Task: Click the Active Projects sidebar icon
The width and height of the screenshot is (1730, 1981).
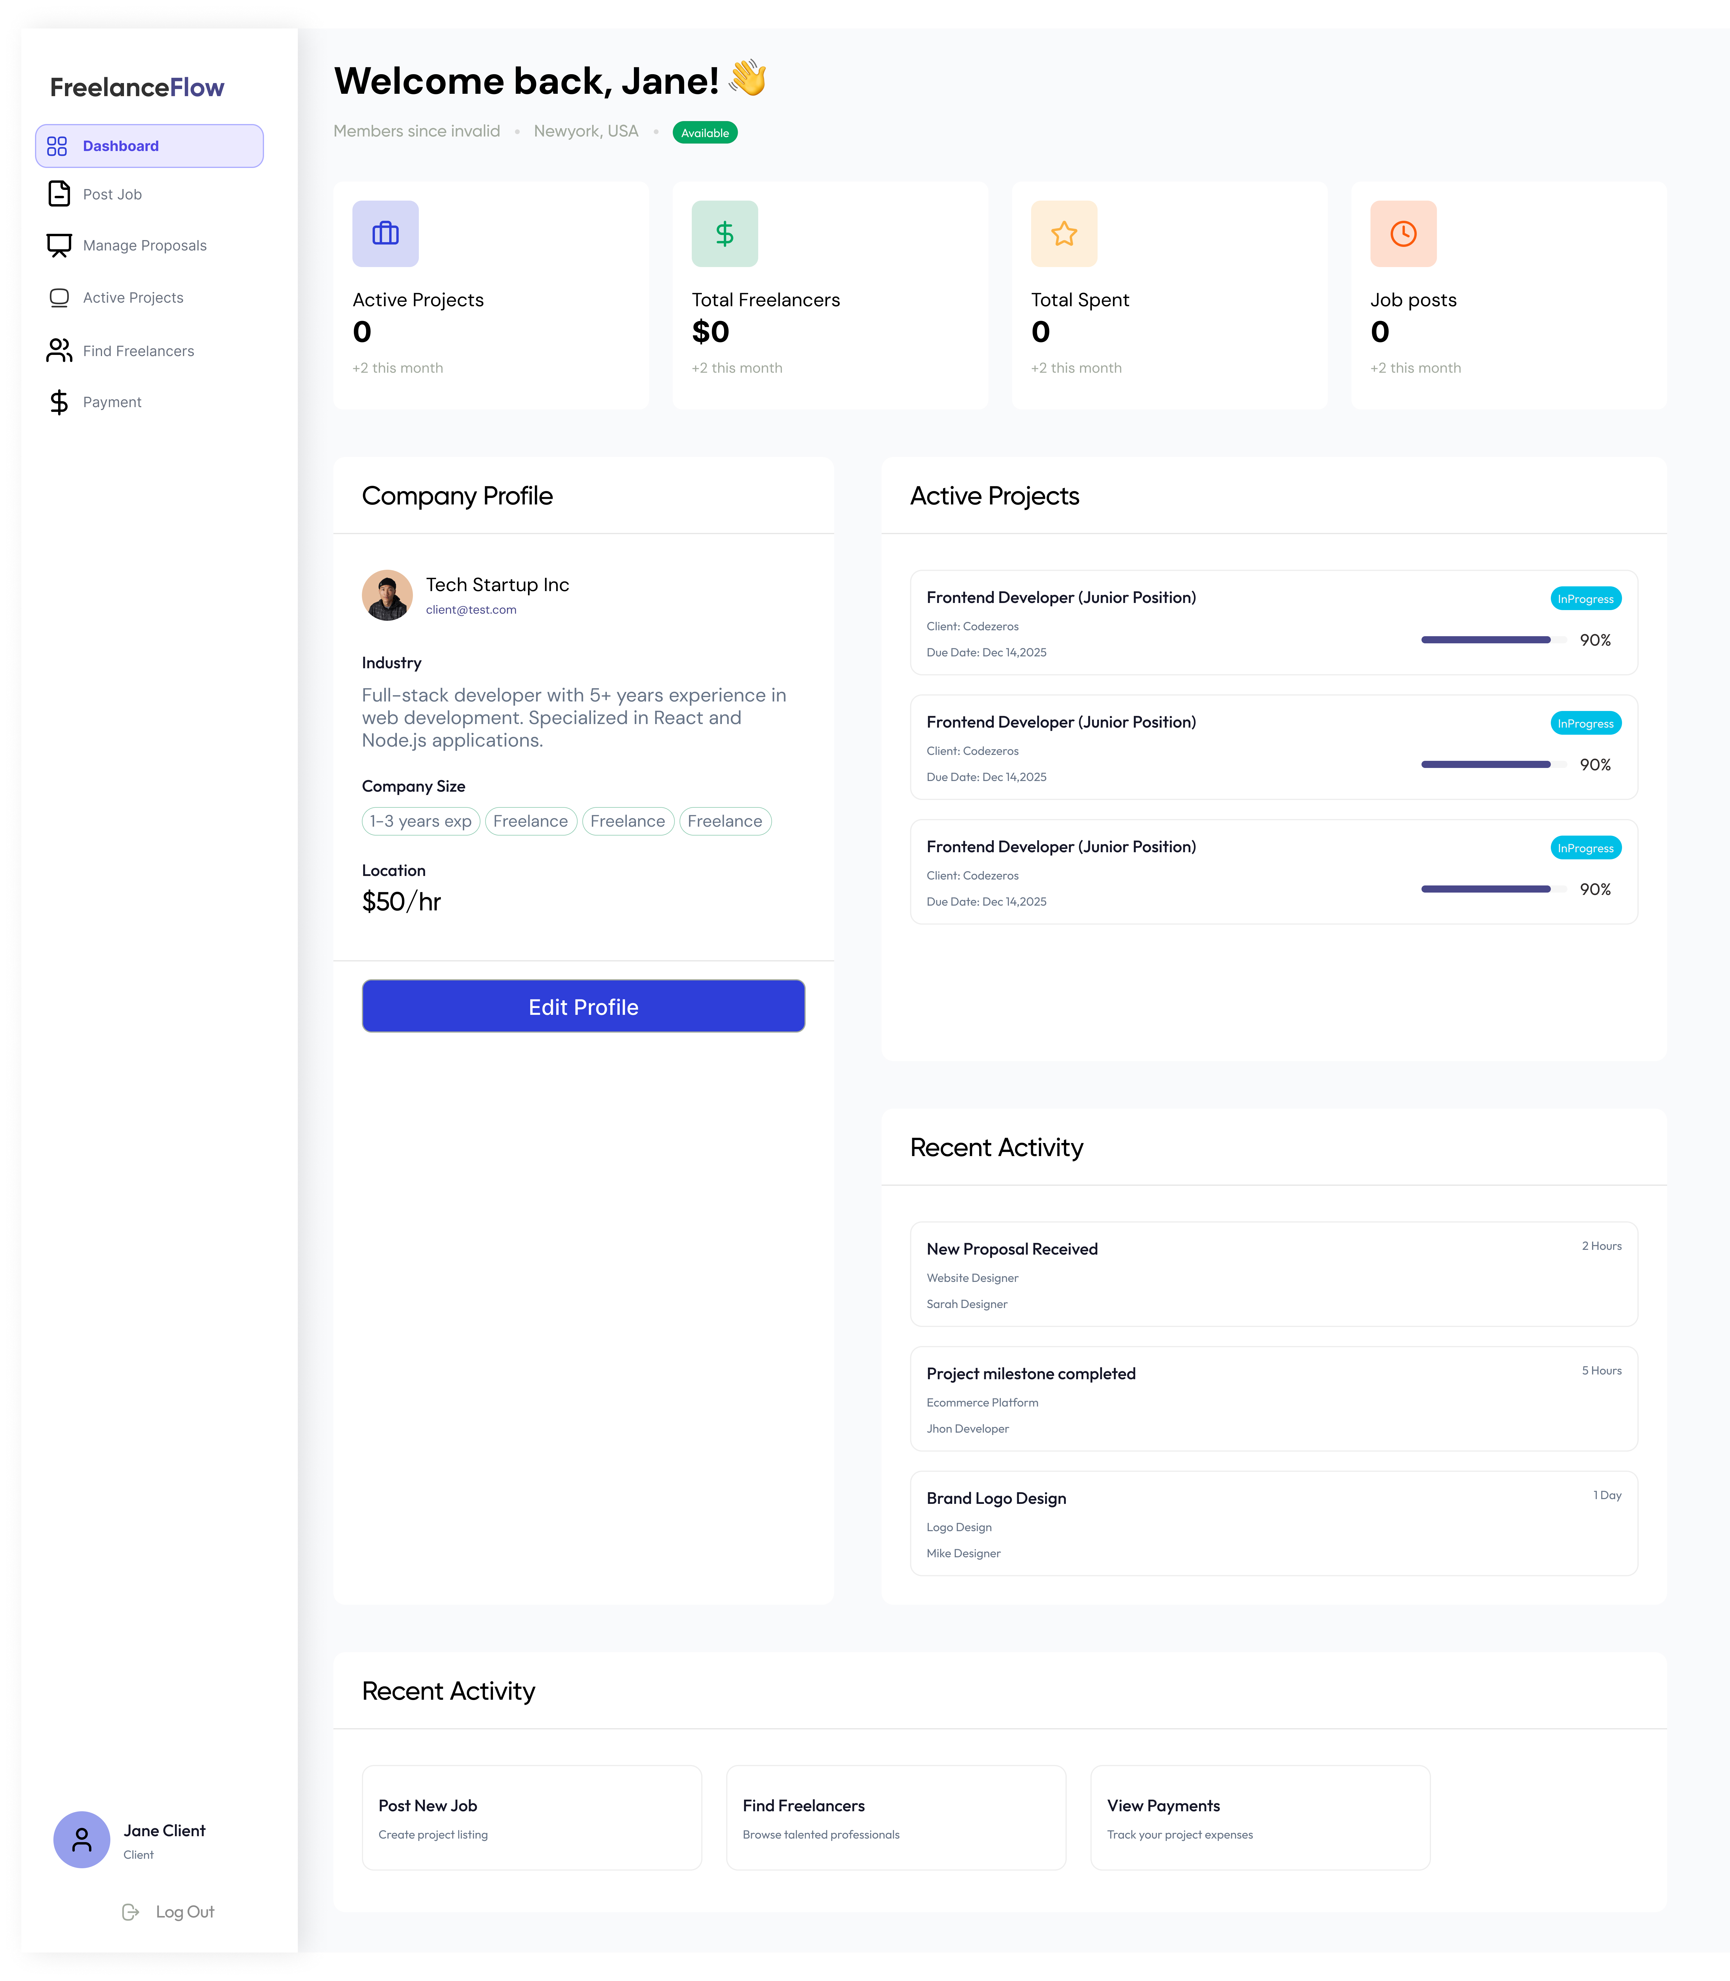Action: [59, 298]
